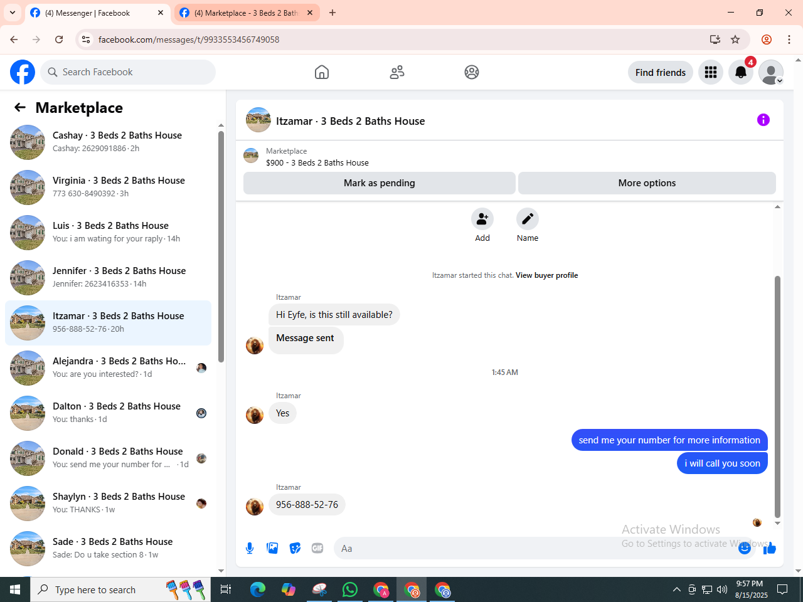
Task: Close the Marketplace browser tab
Action: point(310,13)
